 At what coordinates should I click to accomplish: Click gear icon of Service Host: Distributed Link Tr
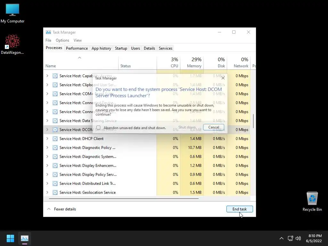point(55,184)
